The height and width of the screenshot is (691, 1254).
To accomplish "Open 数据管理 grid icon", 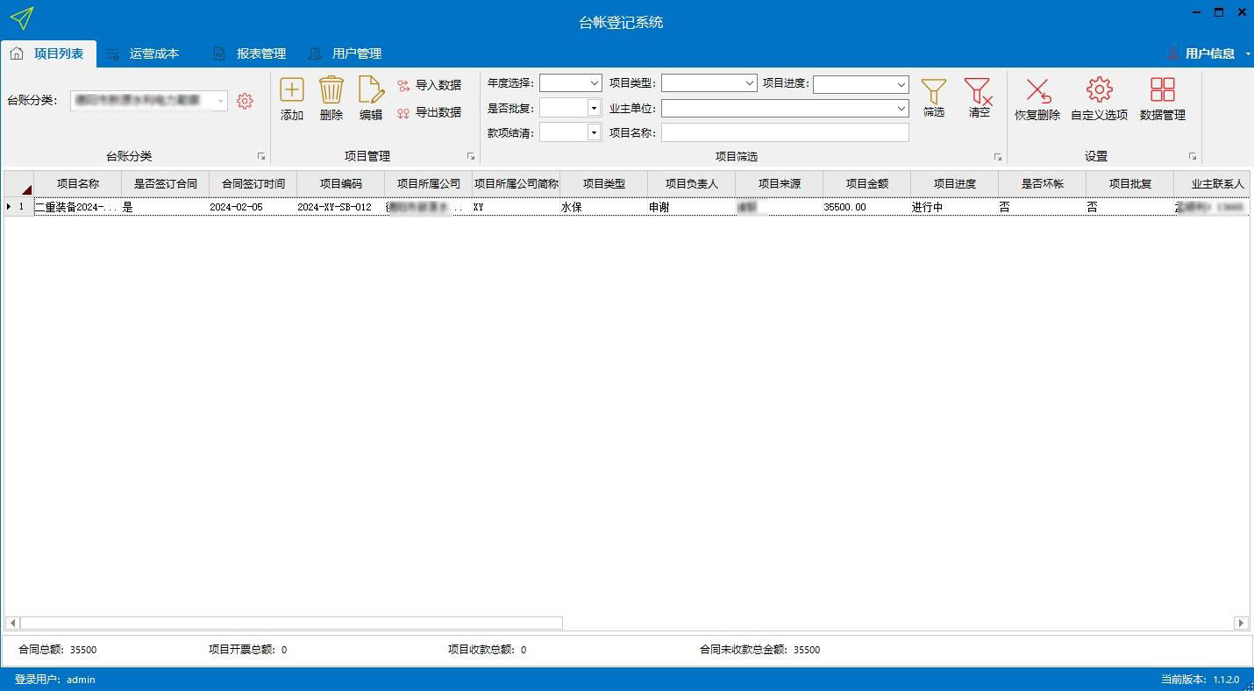I will pos(1163,89).
